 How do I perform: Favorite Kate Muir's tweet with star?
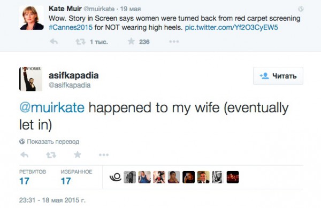tap(131, 41)
